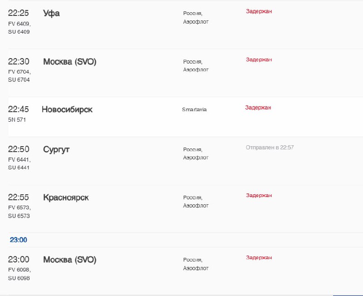Click the Задержан status for Уфа flight
This screenshot has width=363, height=296.
pos(259,11)
